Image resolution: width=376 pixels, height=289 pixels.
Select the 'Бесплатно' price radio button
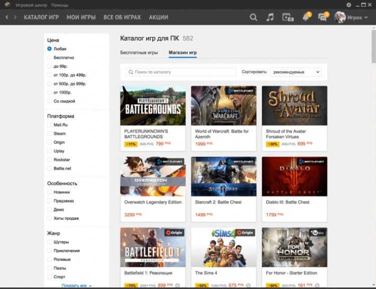coord(50,58)
